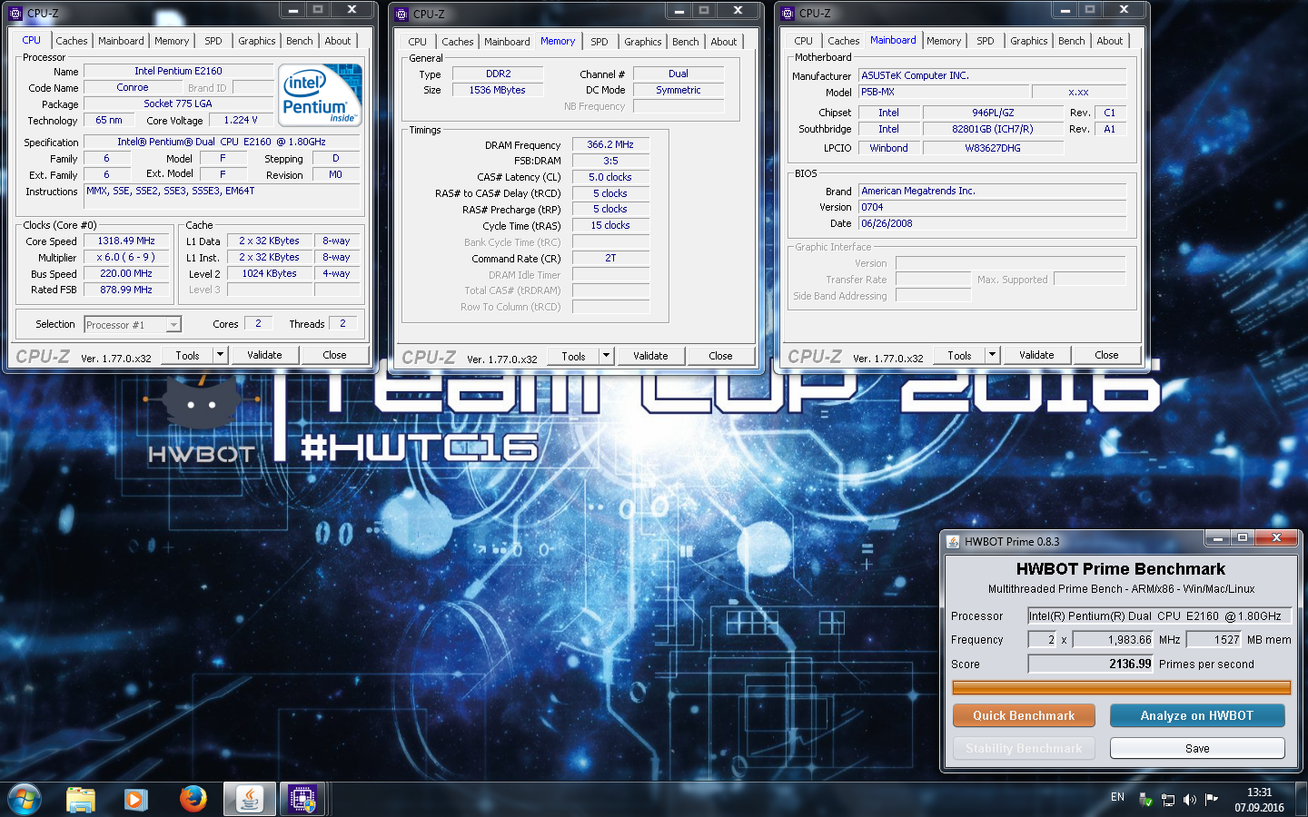Click Validate in the Mainboard window

(x=1036, y=355)
